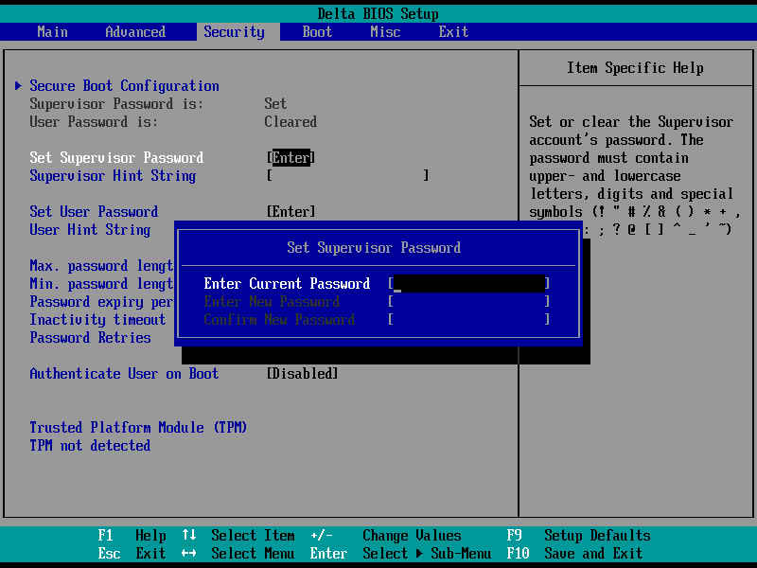Open the Main menu tab

(x=52, y=32)
